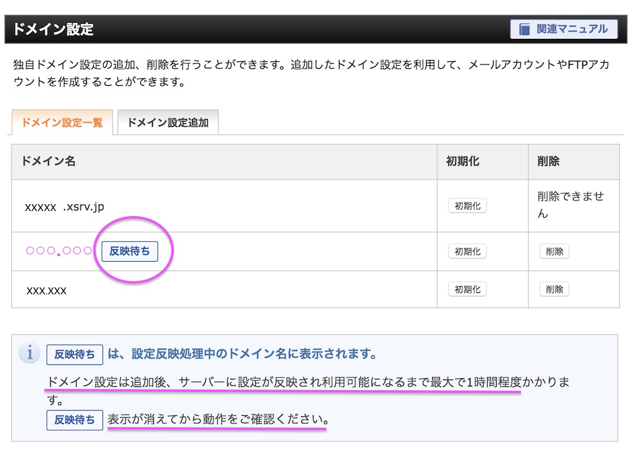Click the book icon in 関連マニュアル
638x459 pixels.
tap(525, 29)
